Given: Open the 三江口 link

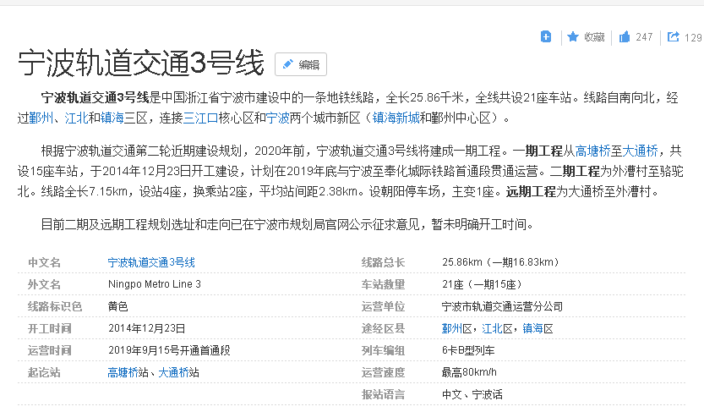Looking at the screenshot, I should pos(200,118).
